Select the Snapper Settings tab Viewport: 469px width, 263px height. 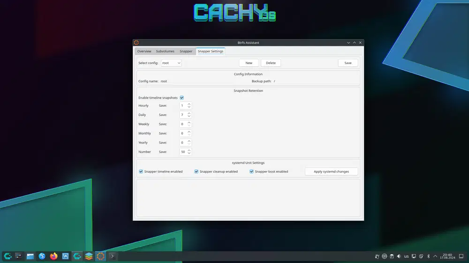(x=210, y=51)
